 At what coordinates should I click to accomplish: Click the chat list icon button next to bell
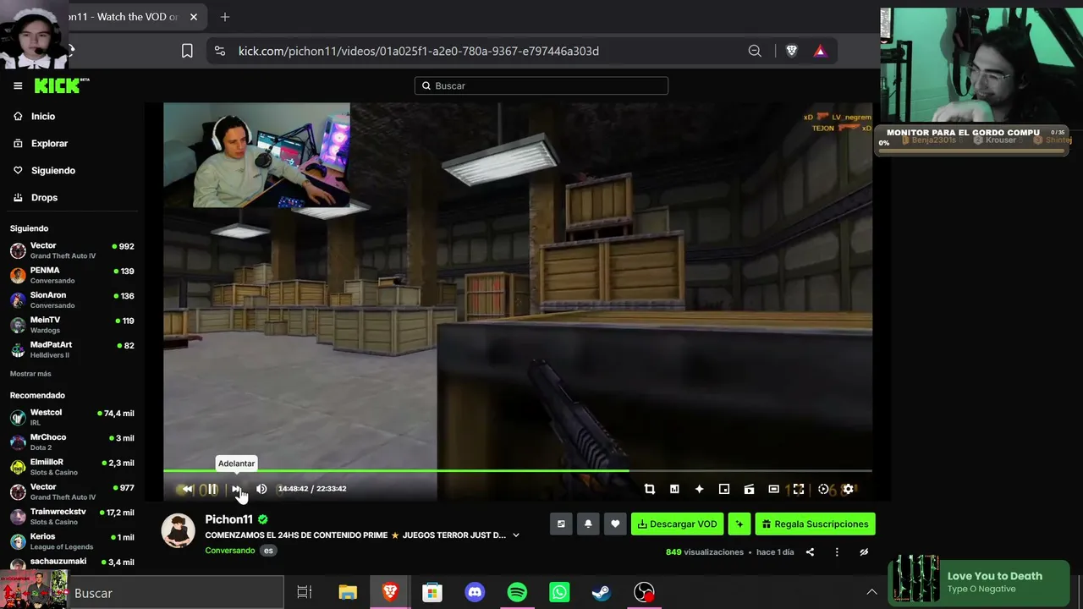[561, 524]
